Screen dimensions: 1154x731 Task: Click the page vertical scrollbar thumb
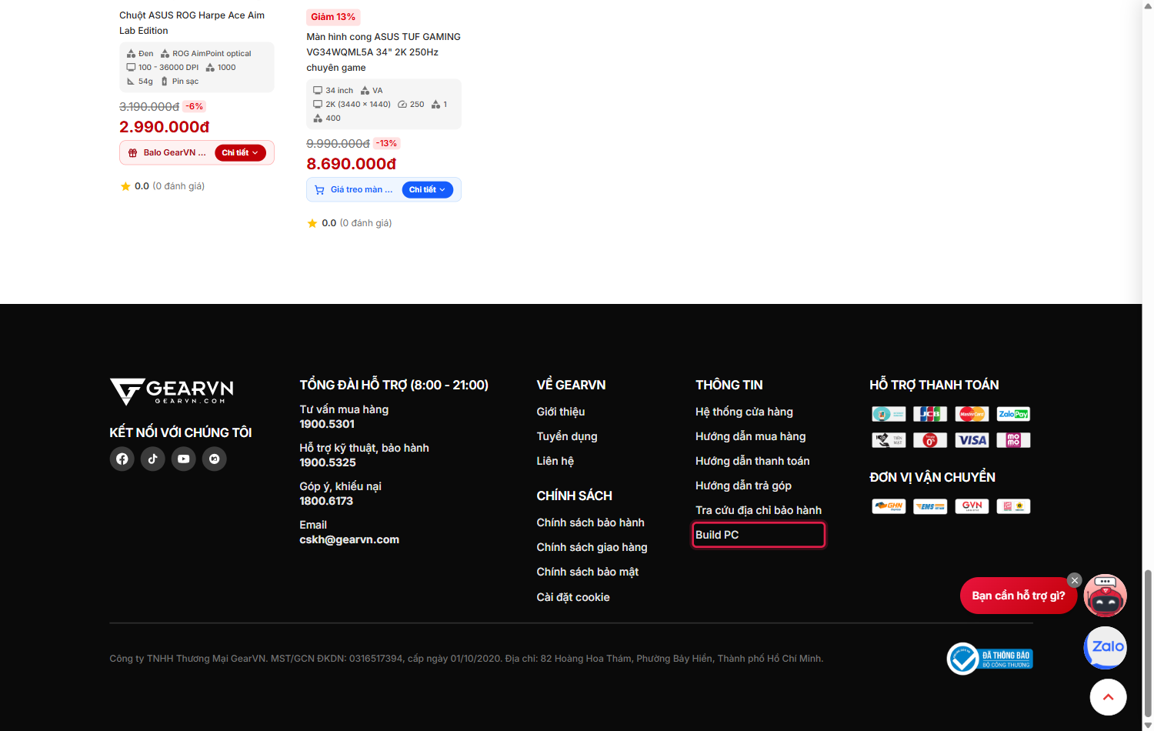point(1148,643)
